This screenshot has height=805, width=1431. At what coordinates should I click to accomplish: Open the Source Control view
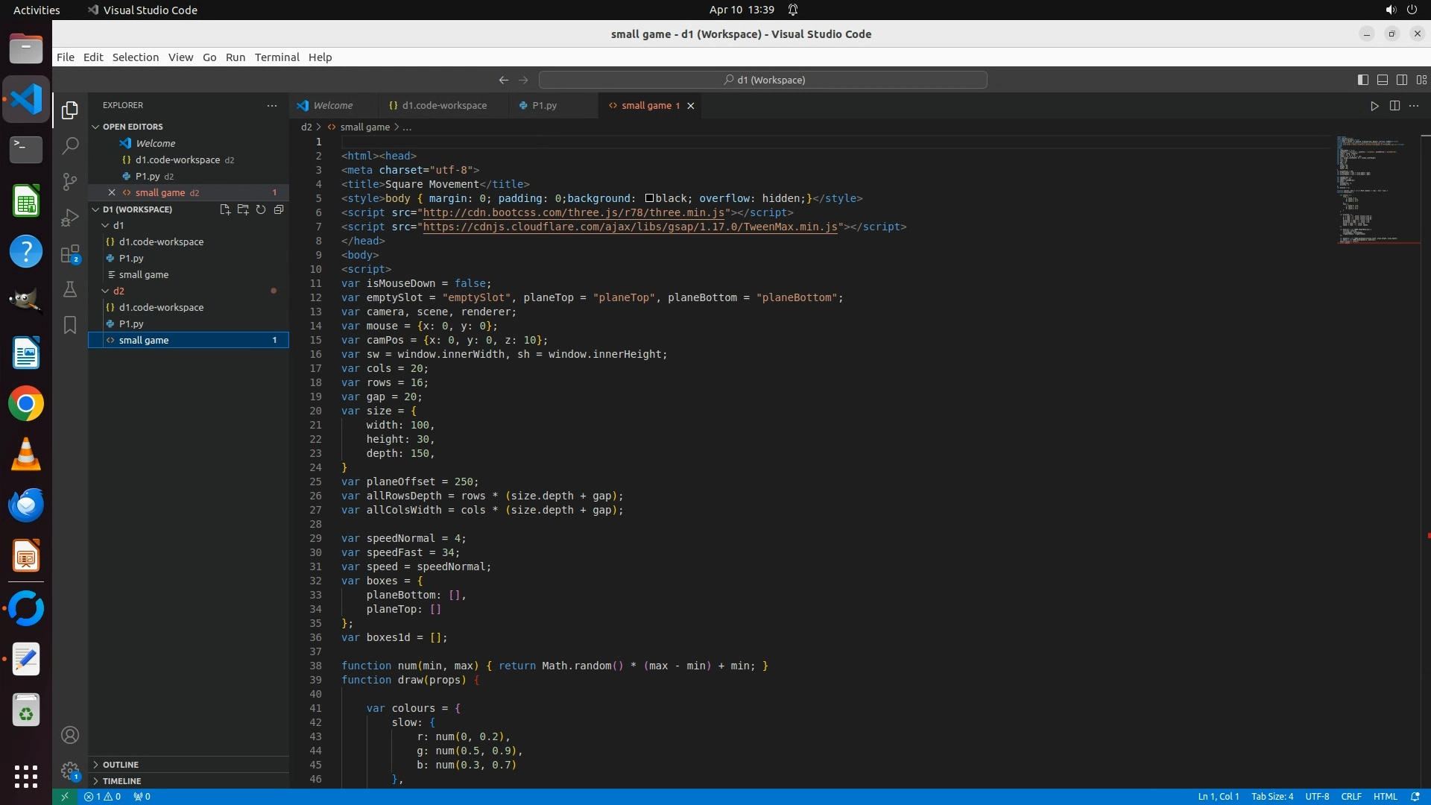[70, 181]
